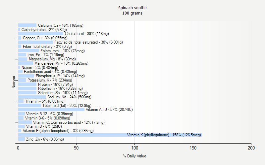Click the 100 tick label on x-axis
The height and width of the screenshot is (165, 265).
click(134, 148)
